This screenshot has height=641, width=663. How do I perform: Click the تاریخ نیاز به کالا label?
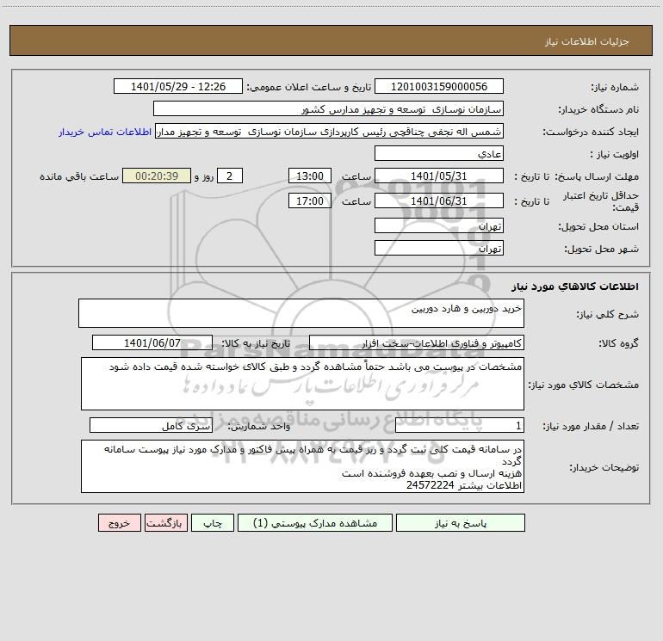coord(257,343)
